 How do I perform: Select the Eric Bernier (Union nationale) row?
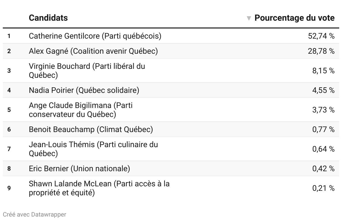(x=171, y=168)
